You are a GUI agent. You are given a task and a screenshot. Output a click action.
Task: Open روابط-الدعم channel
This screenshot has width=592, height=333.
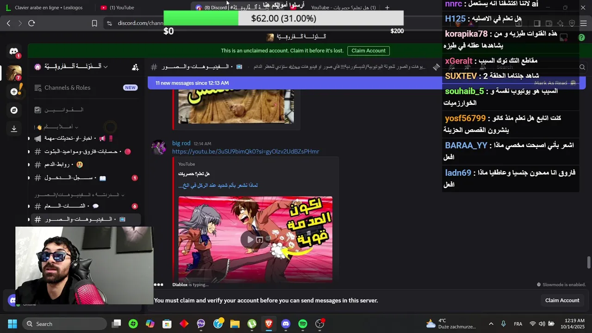(86, 164)
